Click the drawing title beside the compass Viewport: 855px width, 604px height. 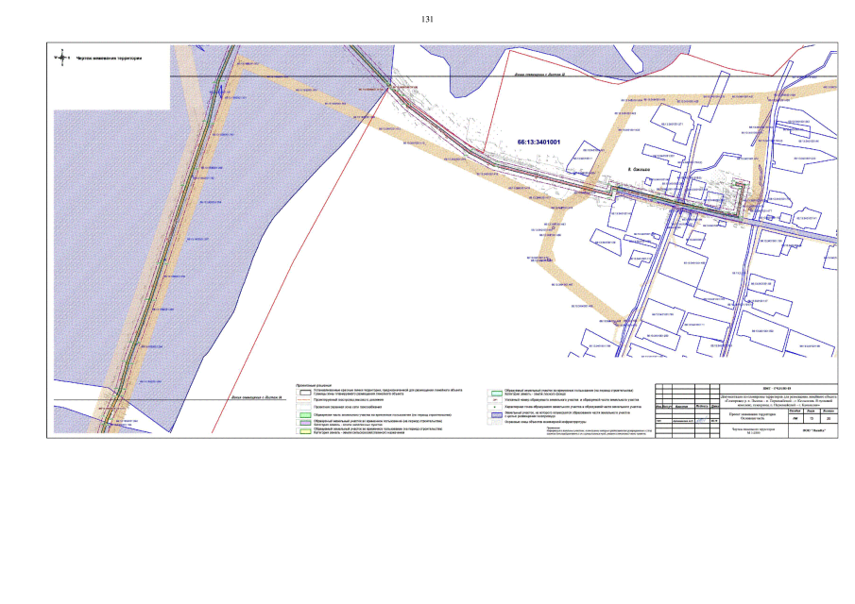click(109, 59)
